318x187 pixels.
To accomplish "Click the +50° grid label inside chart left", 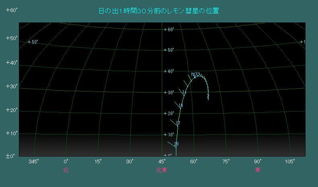I will (x=32, y=42).
